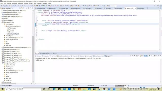The image size is (162, 91).
Task: Click the Windows search box
Action: [x=23, y=89]
